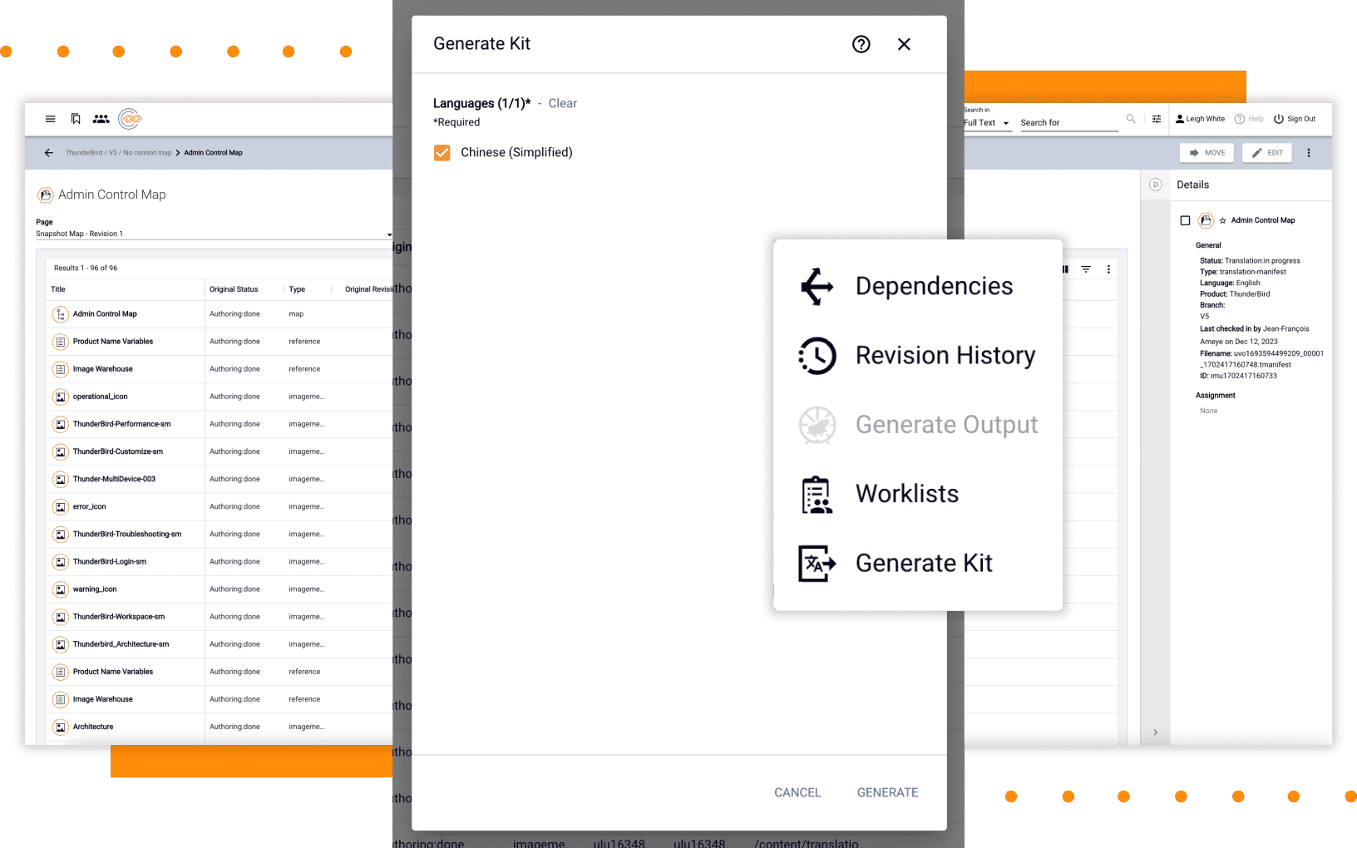This screenshot has width=1357, height=848.
Task: Select Dependencies from the context menu
Action: pyautogui.click(x=918, y=286)
